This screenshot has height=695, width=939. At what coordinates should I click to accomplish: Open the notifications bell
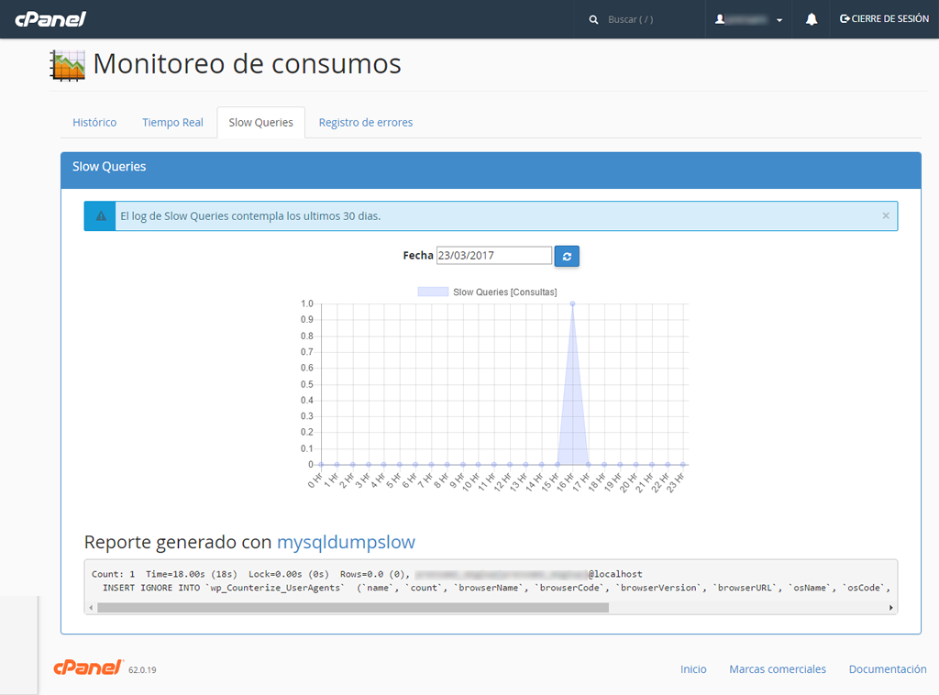click(x=812, y=19)
